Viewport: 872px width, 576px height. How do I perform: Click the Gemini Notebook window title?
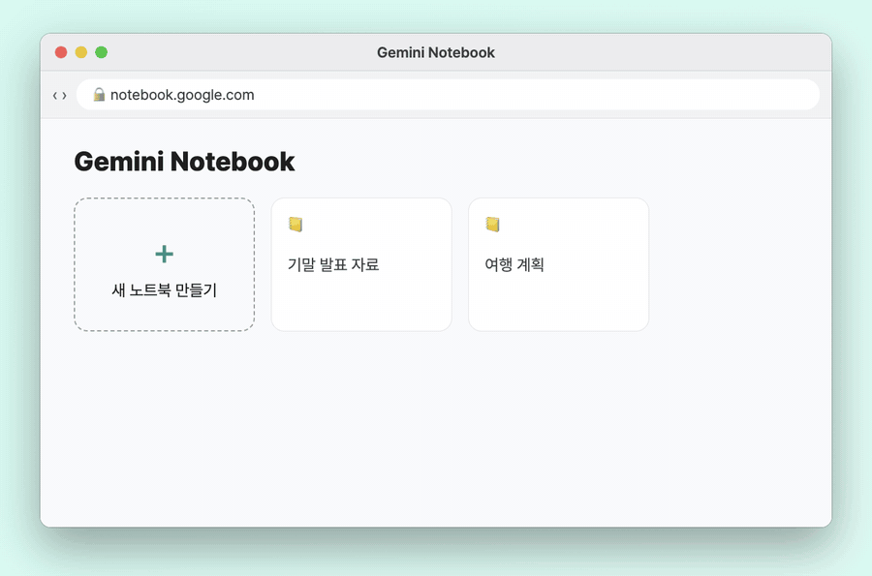(435, 52)
